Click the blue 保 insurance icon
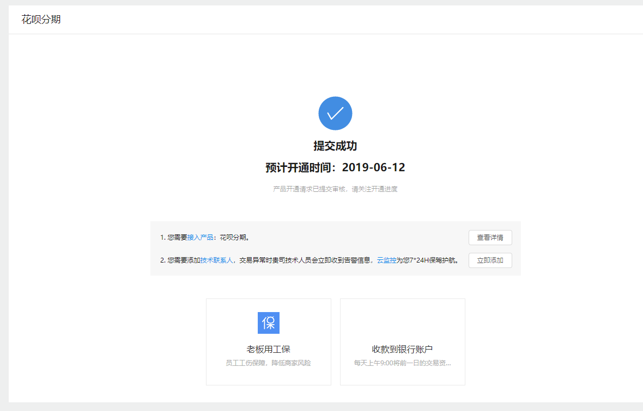The image size is (643, 411). tap(269, 323)
